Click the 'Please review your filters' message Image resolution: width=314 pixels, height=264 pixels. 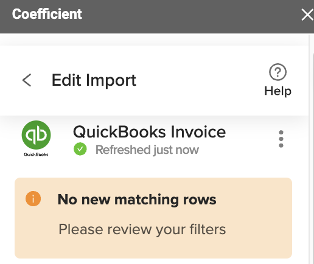point(142,229)
